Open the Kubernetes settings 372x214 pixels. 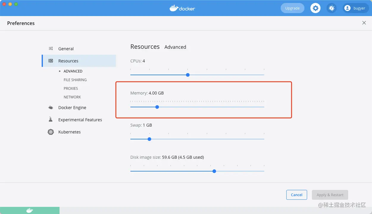pos(79,132)
